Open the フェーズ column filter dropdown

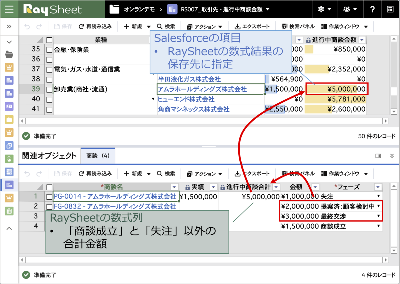[378, 187]
